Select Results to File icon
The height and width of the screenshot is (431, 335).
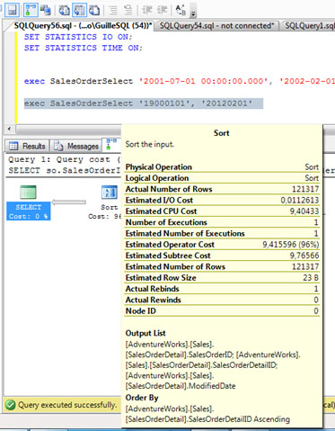tap(94, 10)
